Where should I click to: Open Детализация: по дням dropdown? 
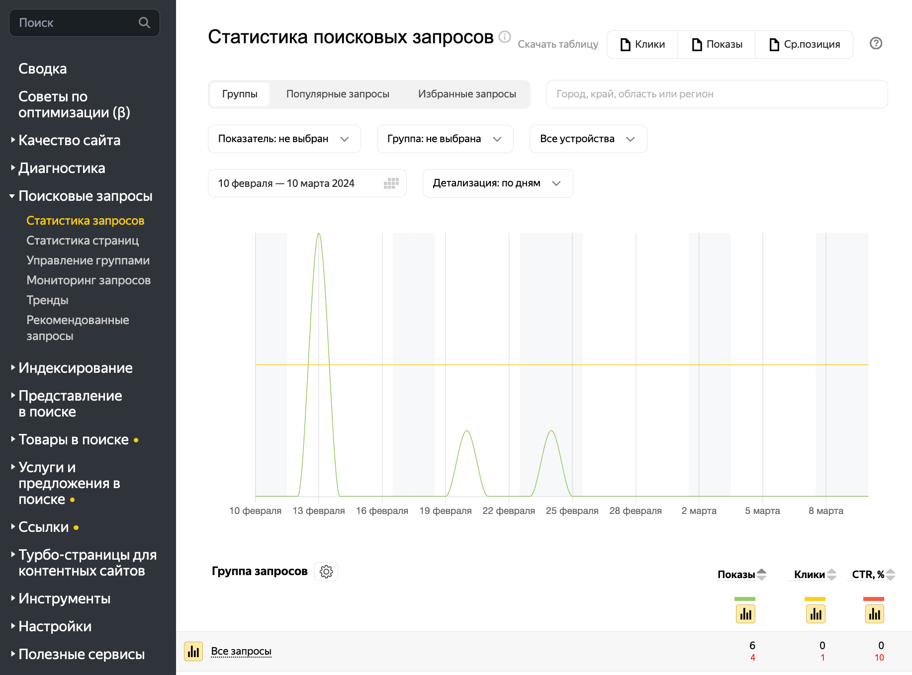tap(498, 183)
